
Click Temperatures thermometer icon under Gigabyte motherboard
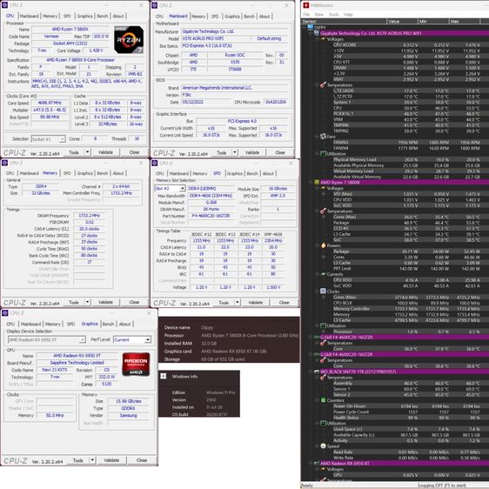323,84
